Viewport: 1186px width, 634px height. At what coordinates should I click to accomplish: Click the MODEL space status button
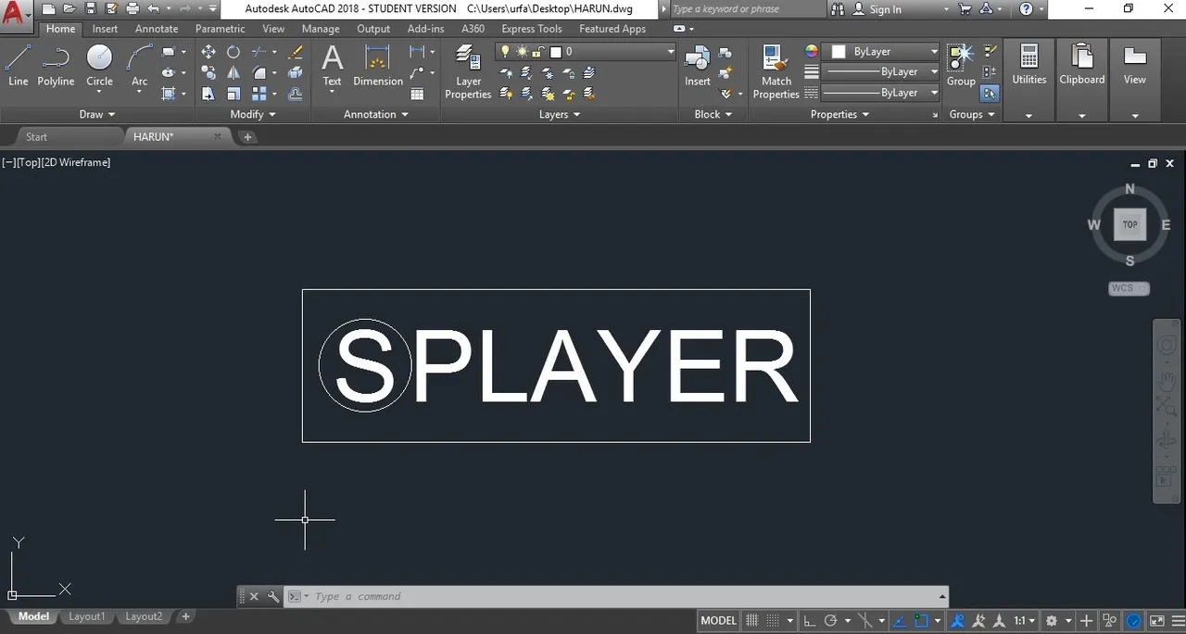[x=719, y=620]
